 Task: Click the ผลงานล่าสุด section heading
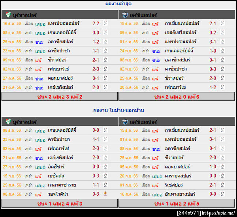pyautogui.click(x=118, y=4)
